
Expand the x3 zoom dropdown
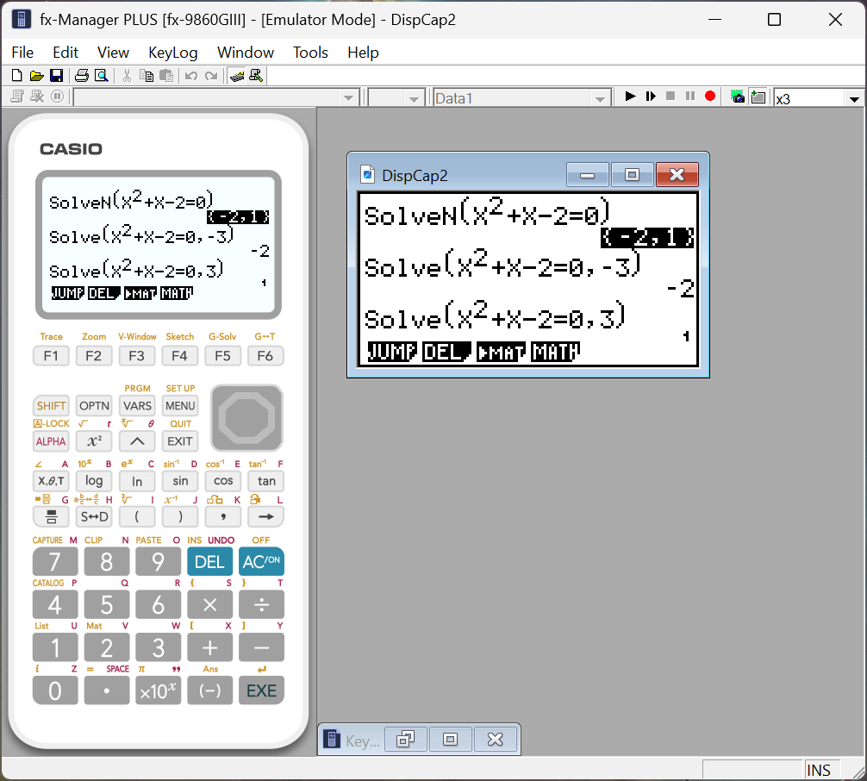(x=854, y=99)
